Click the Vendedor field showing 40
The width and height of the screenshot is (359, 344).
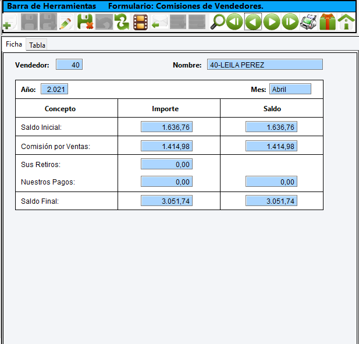point(69,65)
